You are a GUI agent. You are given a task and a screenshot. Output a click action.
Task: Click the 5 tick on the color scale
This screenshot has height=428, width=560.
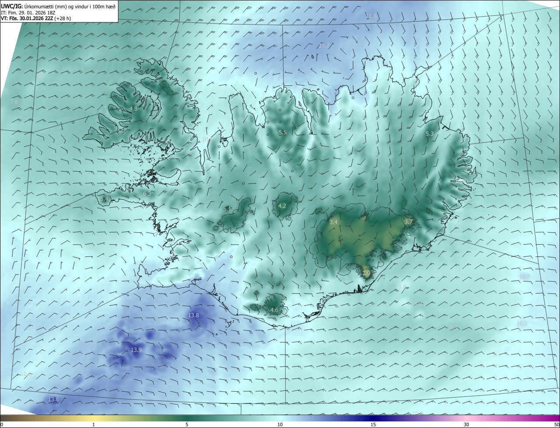(x=187, y=424)
